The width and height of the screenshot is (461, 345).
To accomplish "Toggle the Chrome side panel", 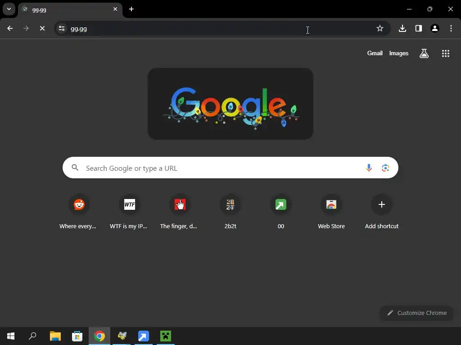I will pos(419,28).
